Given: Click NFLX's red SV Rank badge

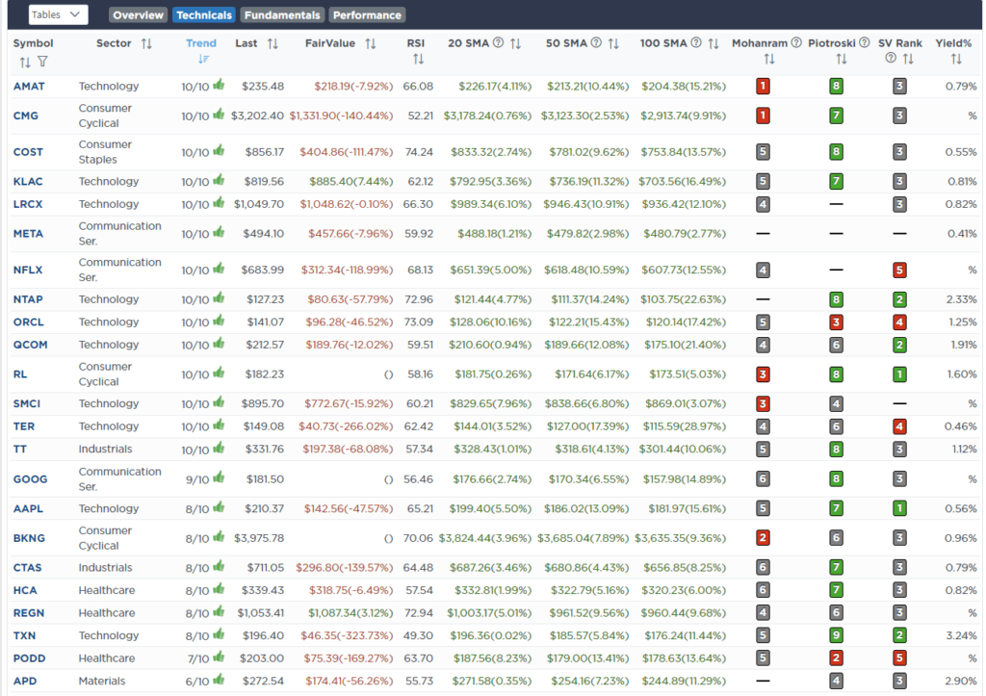Looking at the screenshot, I should pos(899,270).
